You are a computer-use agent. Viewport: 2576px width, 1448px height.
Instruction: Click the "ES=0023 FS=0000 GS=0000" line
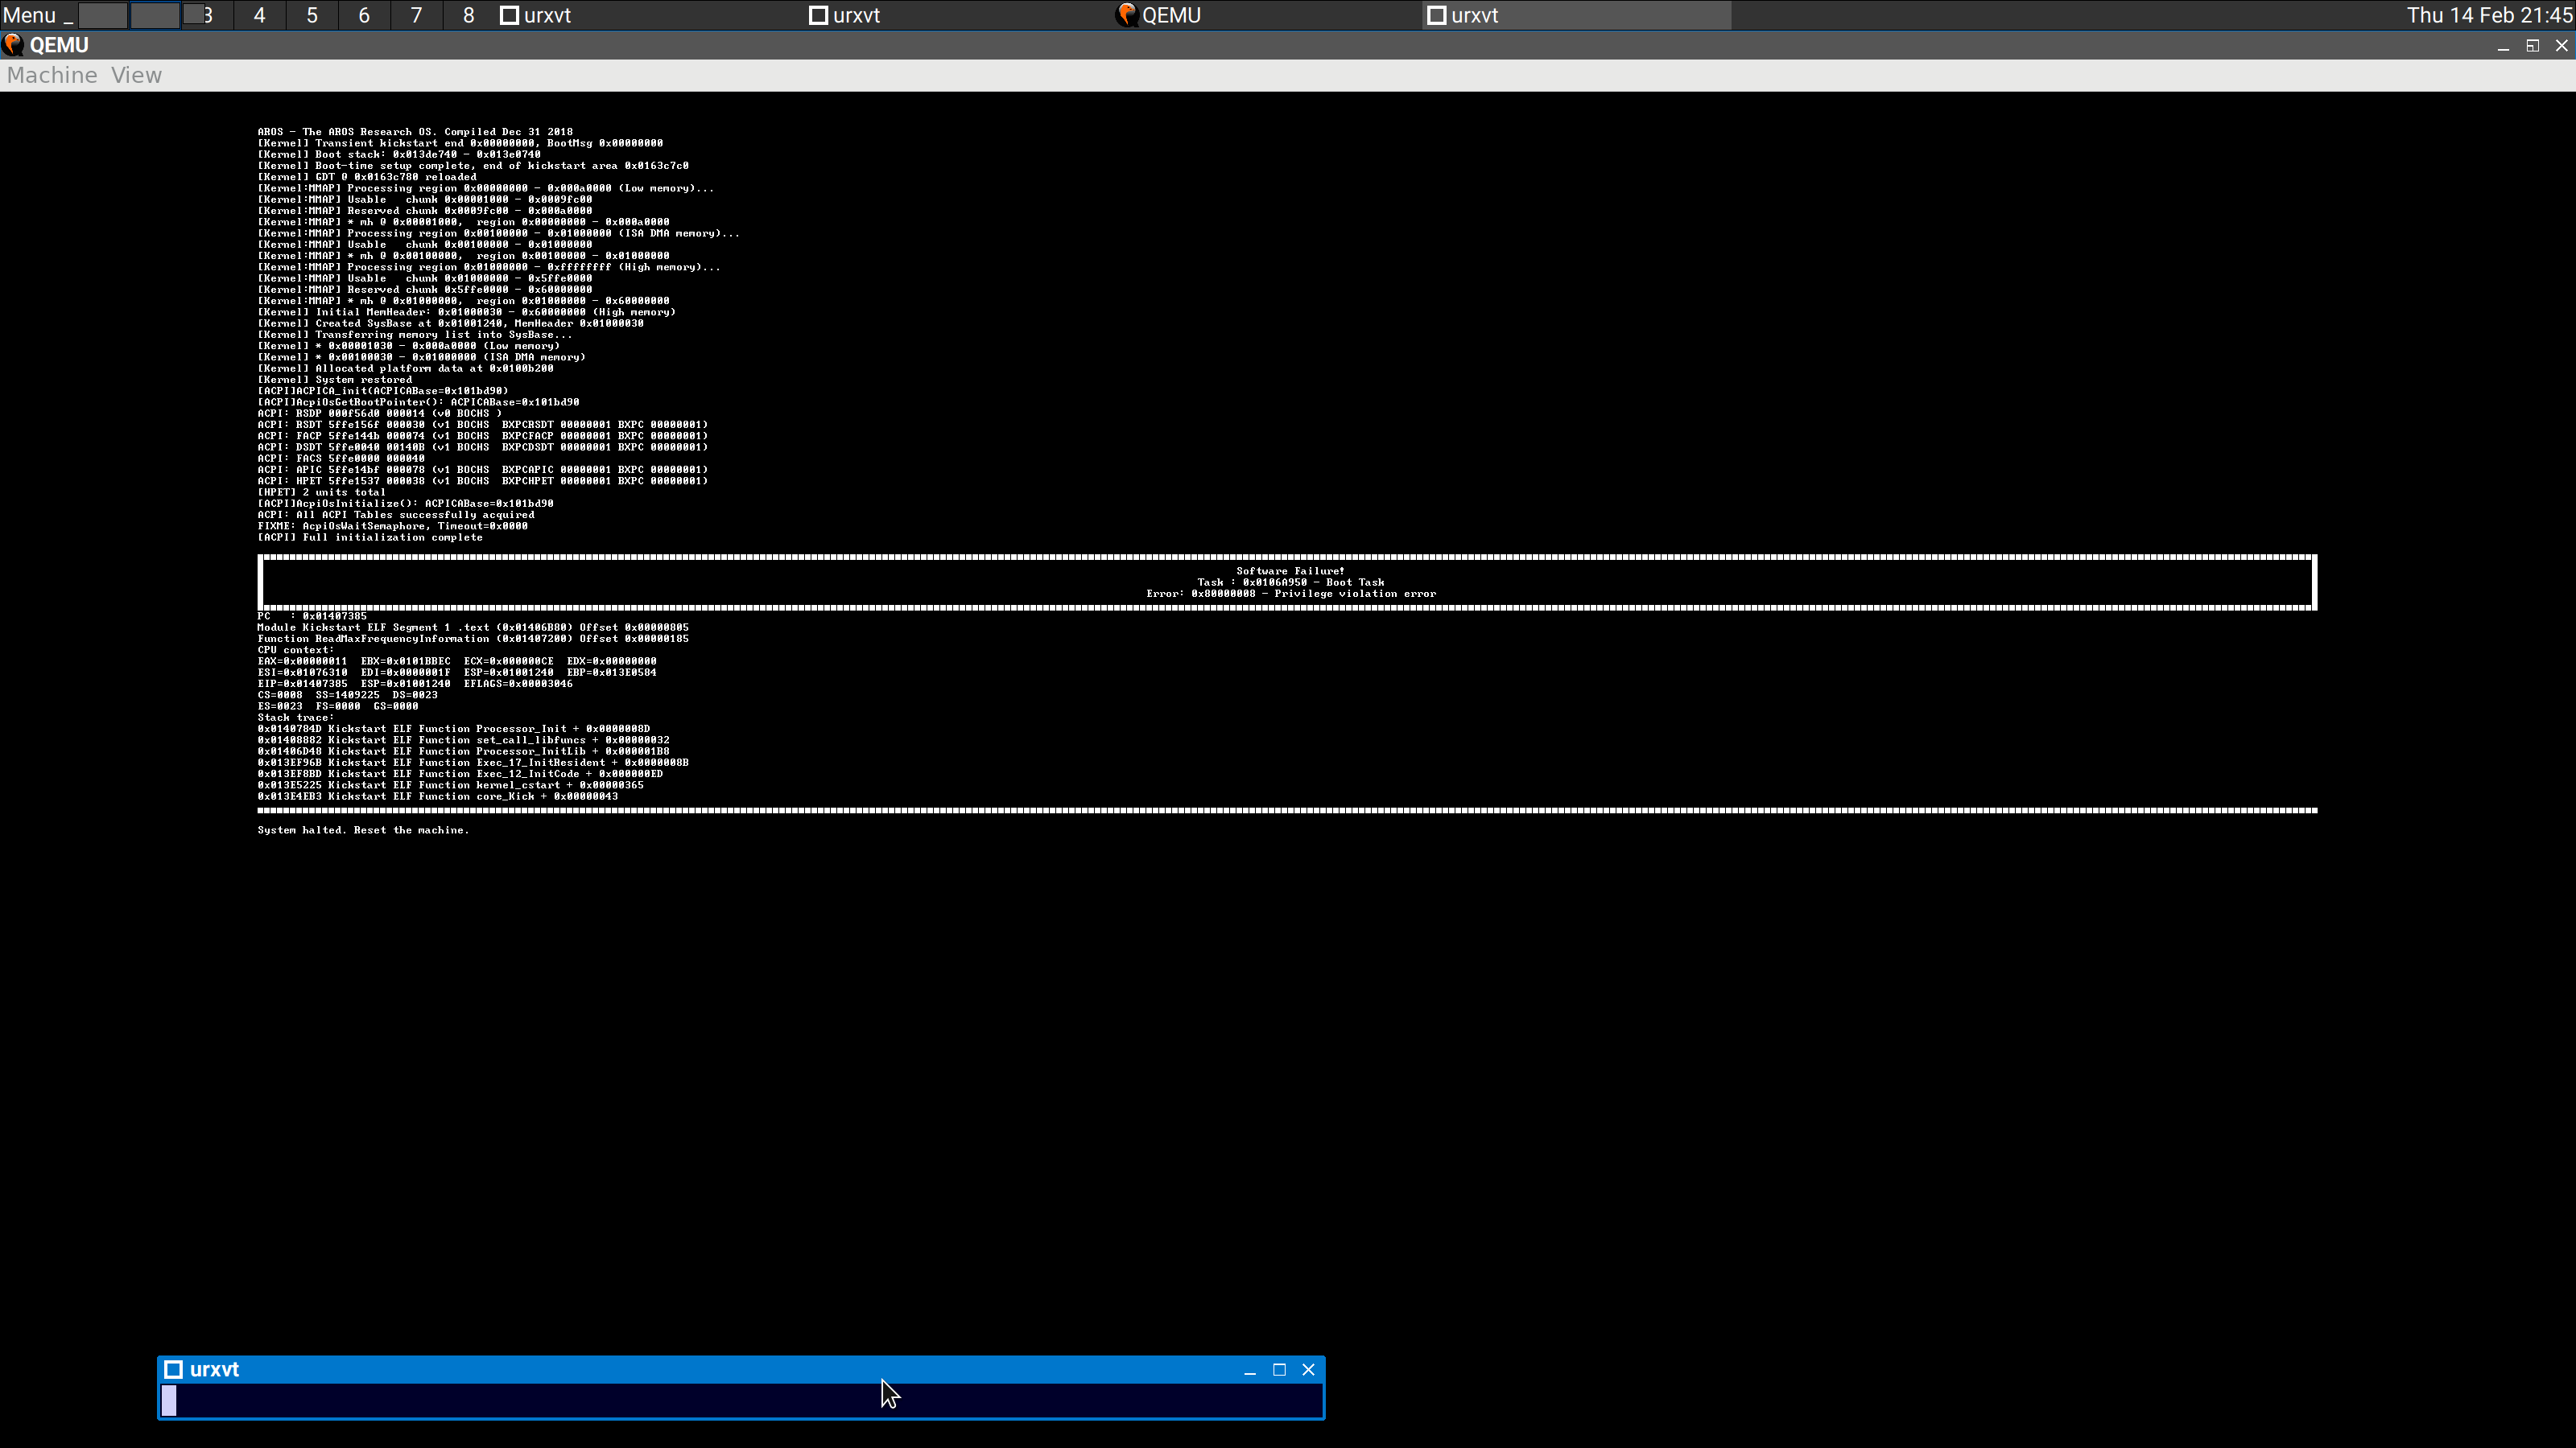338,706
